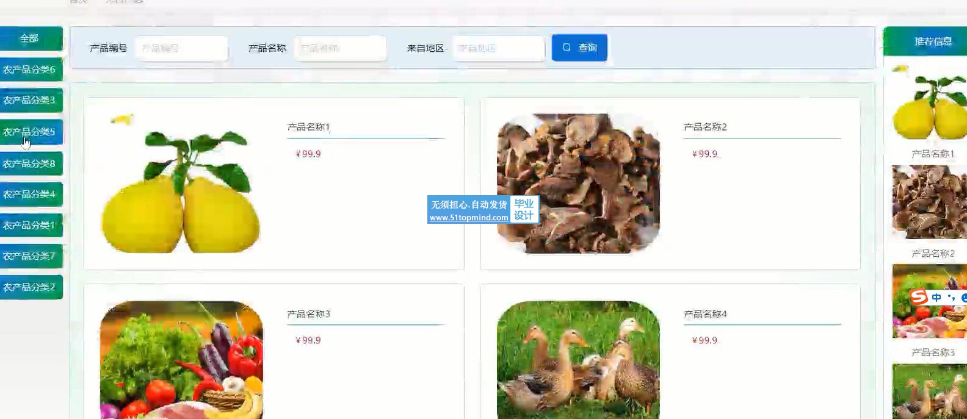Open the pomelo image of 产品名称1

click(x=181, y=184)
